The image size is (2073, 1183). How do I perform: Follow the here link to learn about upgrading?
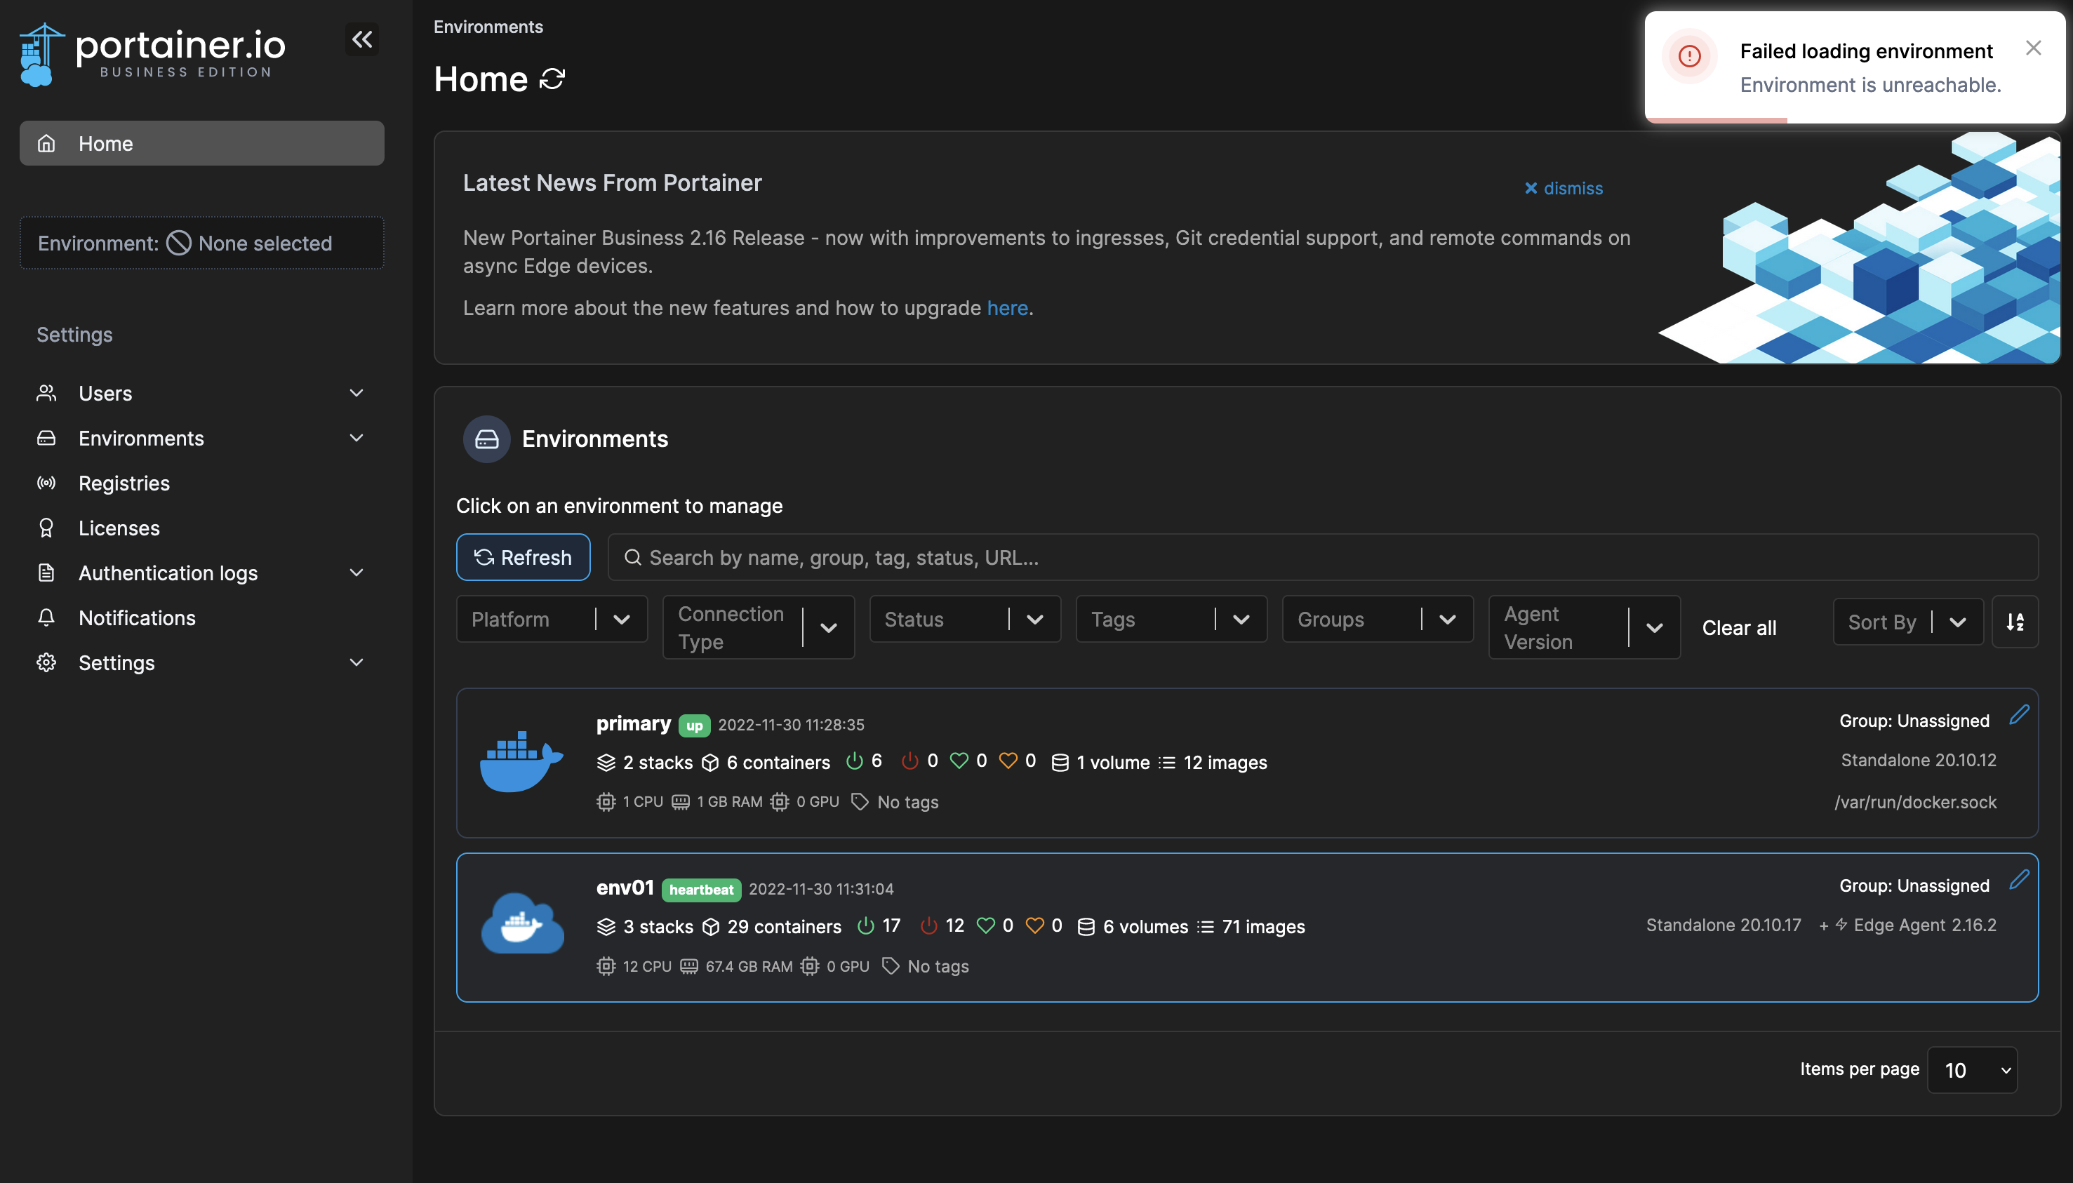(1007, 307)
